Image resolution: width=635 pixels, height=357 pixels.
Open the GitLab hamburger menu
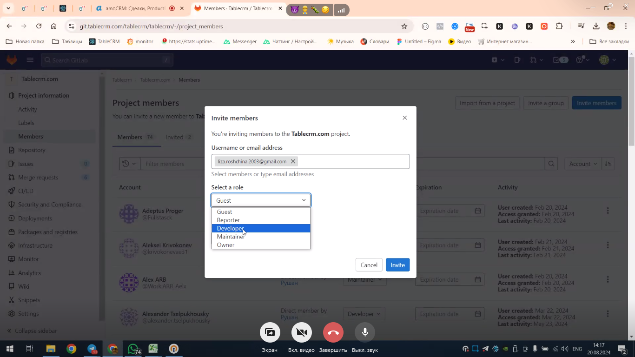(x=30, y=60)
